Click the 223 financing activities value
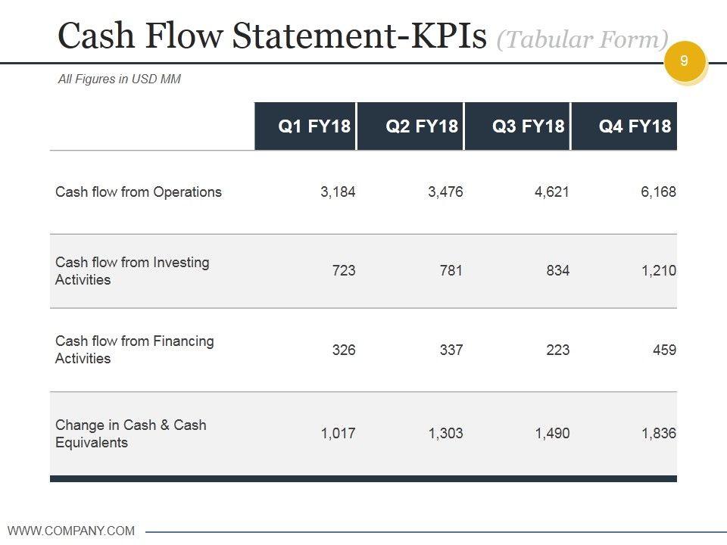The height and width of the screenshot is (545, 727). click(x=557, y=350)
